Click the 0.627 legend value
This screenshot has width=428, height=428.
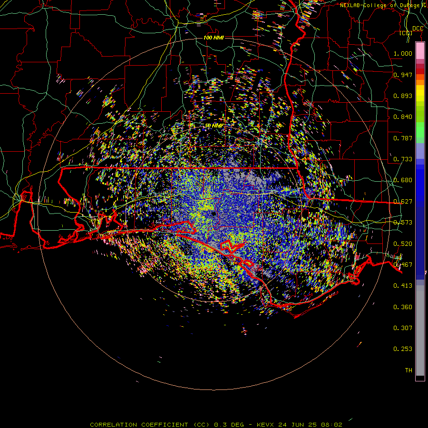pyautogui.click(x=403, y=202)
